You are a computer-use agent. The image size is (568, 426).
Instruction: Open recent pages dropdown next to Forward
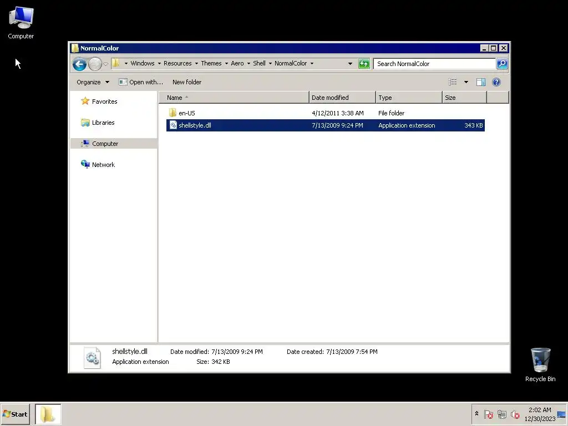point(105,64)
